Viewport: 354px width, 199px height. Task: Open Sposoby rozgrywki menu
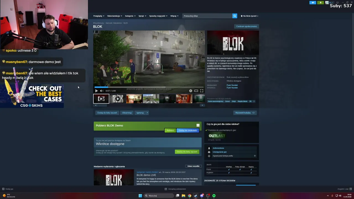click(158, 16)
